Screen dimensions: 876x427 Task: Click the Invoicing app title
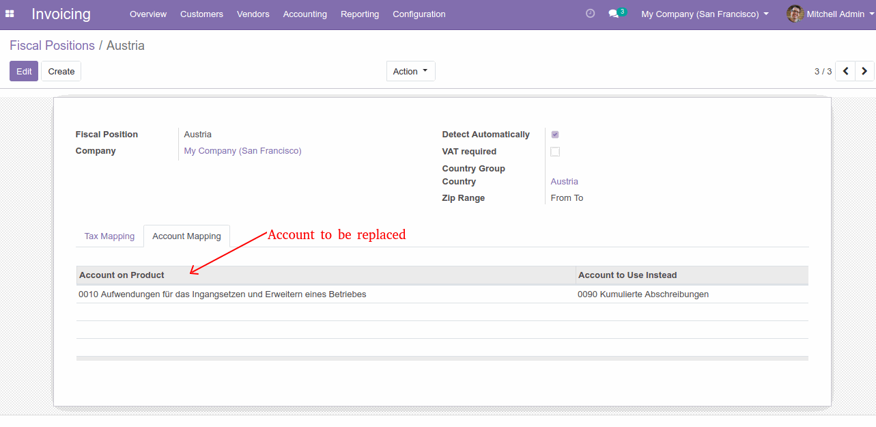click(61, 14)
